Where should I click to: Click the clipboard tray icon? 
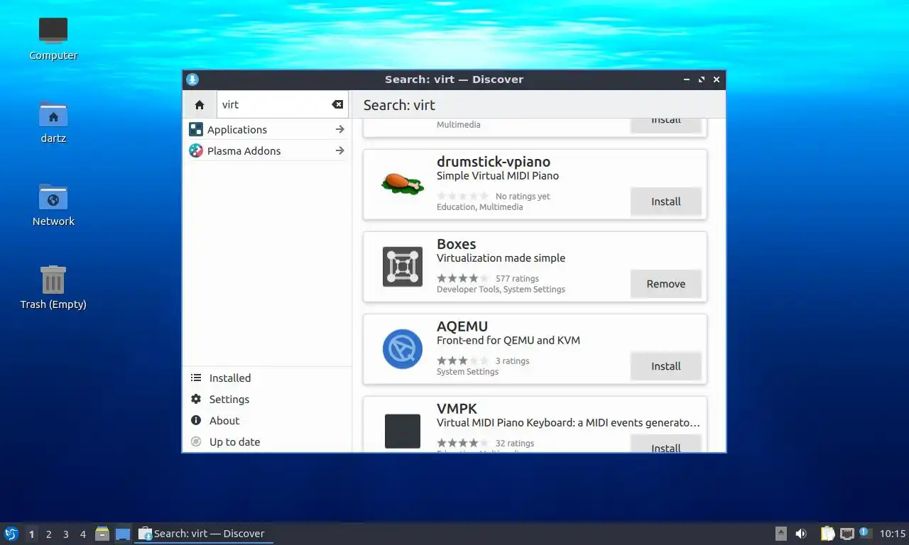click(x=827, y=534)
